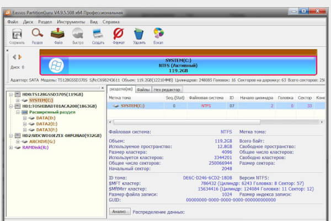Click the Метка тома column header
The height and width of the screenshot is (221, 331).
(120, 98)
